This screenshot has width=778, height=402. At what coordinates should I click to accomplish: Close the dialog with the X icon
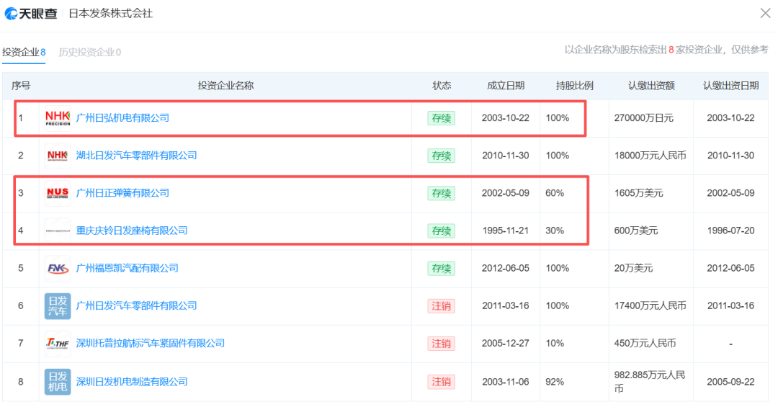[765, 14]
